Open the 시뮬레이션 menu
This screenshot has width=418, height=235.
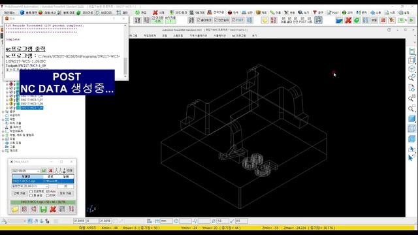pos(219,35)
